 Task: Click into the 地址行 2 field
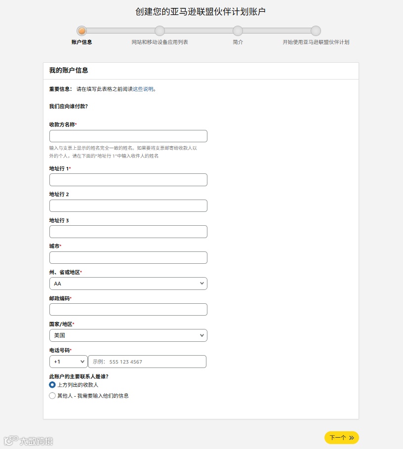tap(128, 205)
